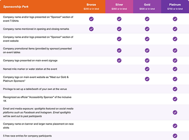This screenshot has height=140, width=189.
Task: Select the Gold $500 column header
Action: pyautogui.click(x=147, y=6)
